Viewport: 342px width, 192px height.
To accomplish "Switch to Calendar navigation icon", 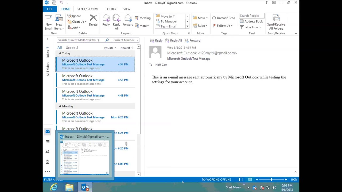I will (48, 142).
